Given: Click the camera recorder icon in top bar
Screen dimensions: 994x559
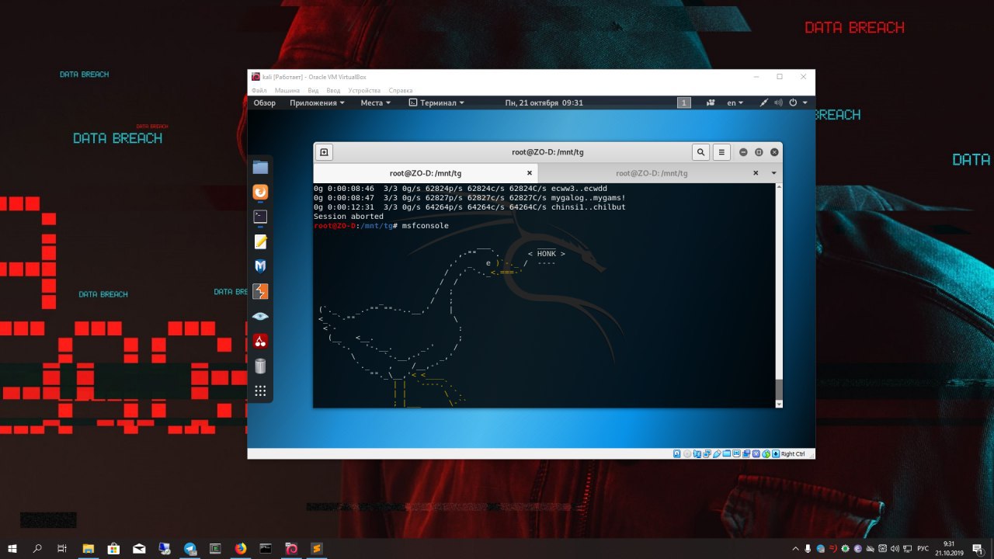Looking at the screenshot, I should click(711, 102).
